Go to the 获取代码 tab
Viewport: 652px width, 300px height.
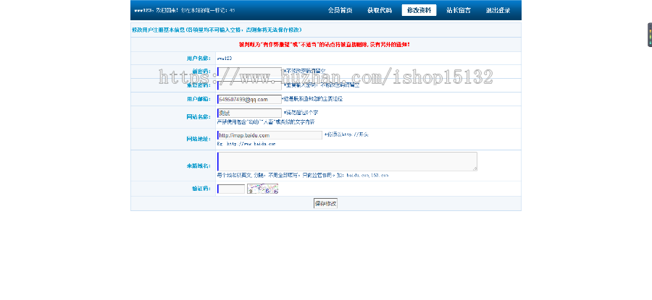[379, 10]
